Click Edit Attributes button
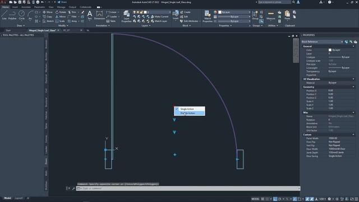 coord(189,21)
